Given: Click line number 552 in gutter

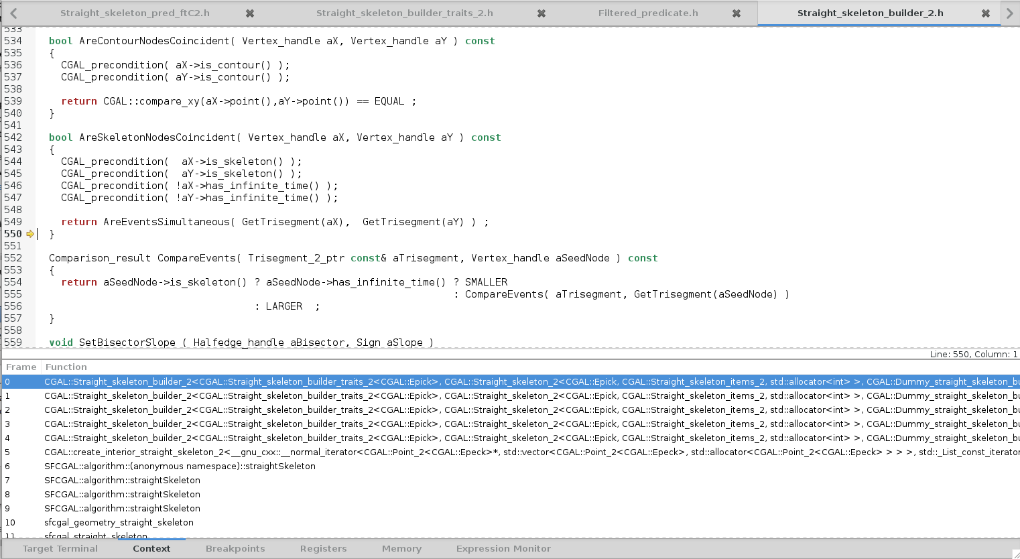Looking at the screenshot, I should coord(13,258).
